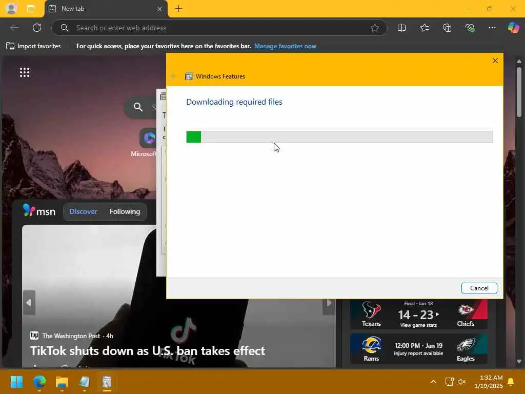Close the Windows Features dialog

[x=495, y=61]
